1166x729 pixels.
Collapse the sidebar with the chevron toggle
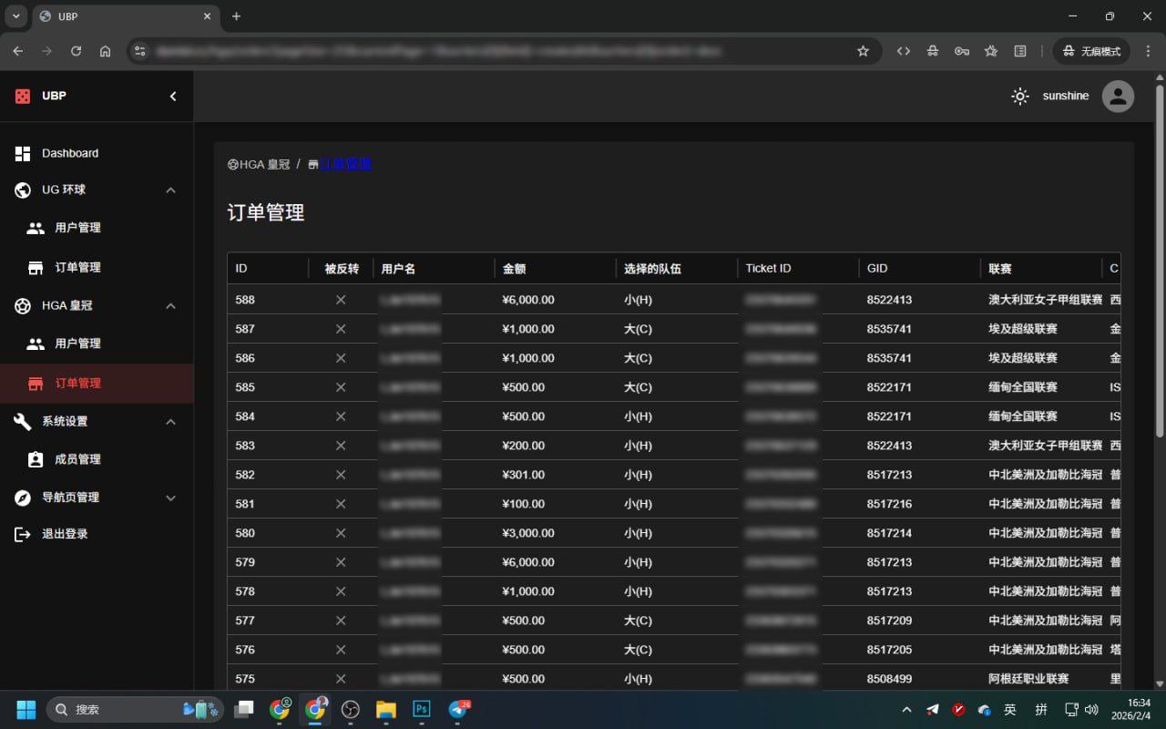[173, 96]
